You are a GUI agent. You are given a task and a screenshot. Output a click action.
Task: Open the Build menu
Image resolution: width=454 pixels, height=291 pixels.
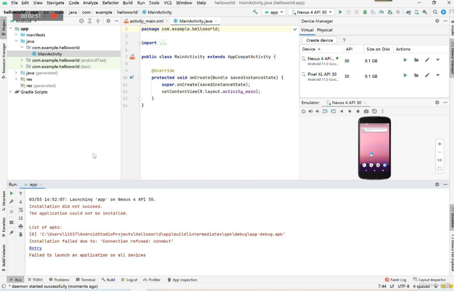coord(128,3)
